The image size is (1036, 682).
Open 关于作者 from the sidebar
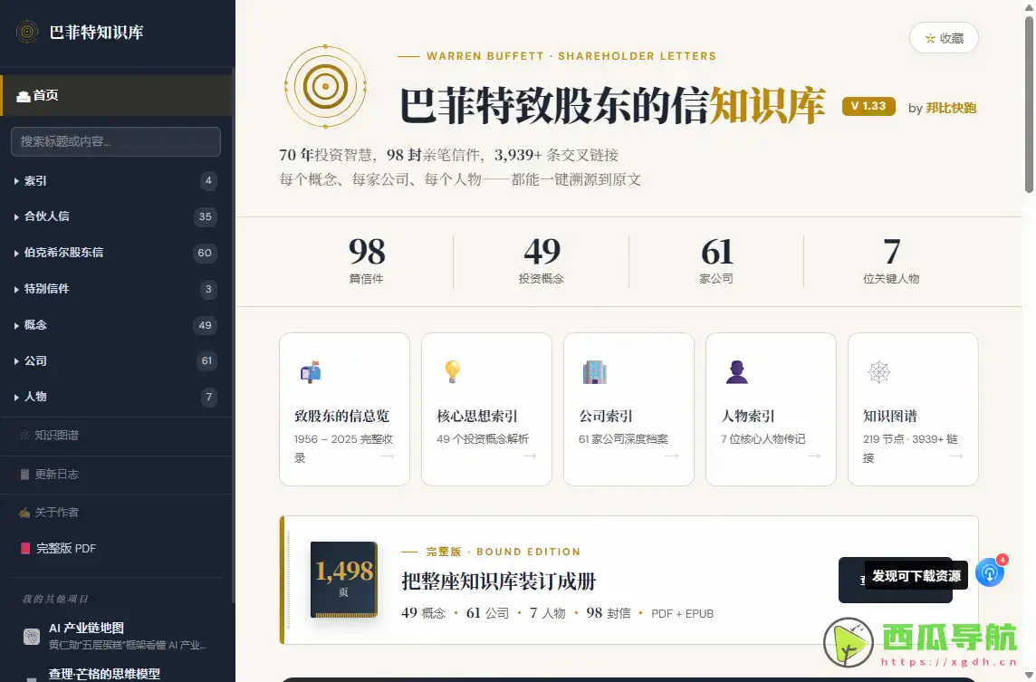[x=116, y=512]
